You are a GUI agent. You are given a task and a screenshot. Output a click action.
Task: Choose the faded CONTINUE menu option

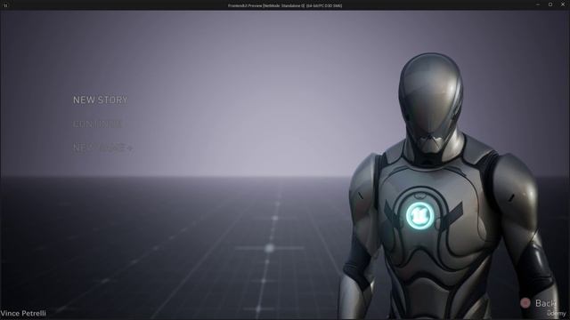(x=97, y=124)
